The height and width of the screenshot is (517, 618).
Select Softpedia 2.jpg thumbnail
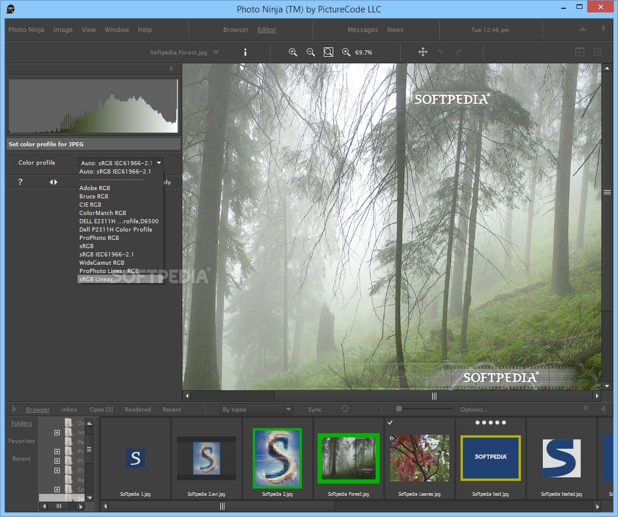tap(277, 458)
